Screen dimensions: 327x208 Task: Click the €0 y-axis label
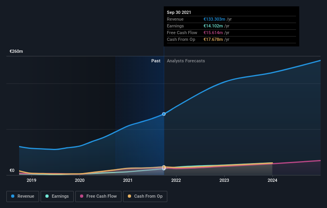click(12, 170)
